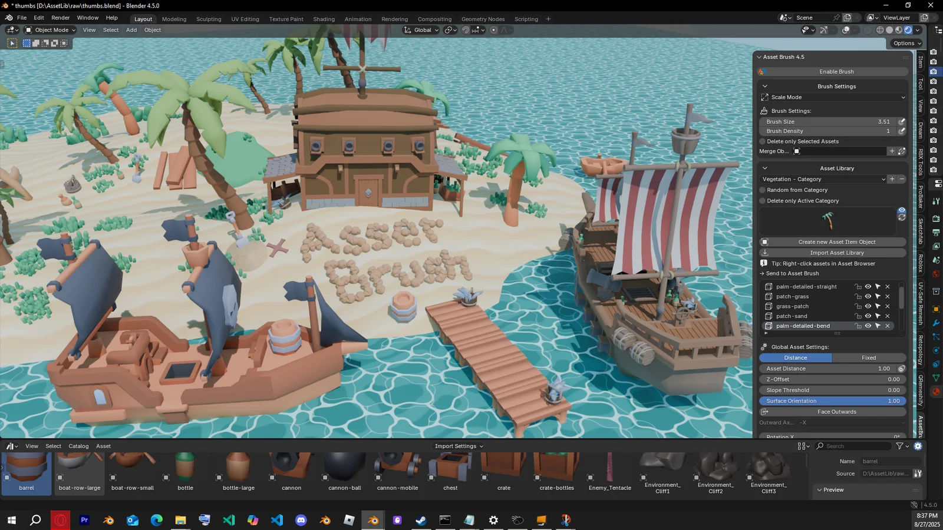Open the Catalog menu in the asset browser
The image size is (943, 530).
[78, 446]
